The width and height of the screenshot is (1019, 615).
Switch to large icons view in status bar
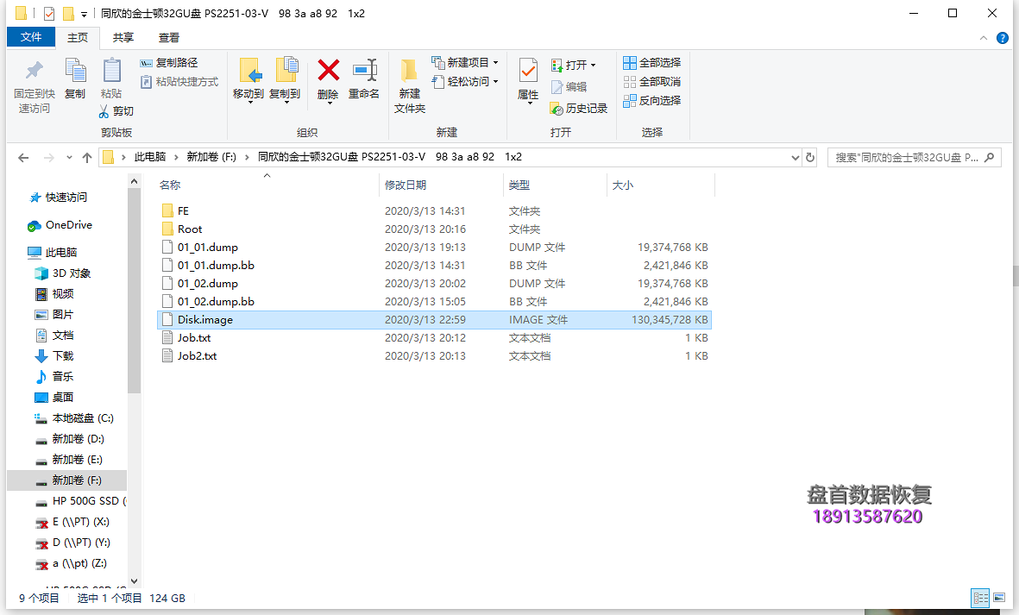pyautogui.click(x=999, y=597)
